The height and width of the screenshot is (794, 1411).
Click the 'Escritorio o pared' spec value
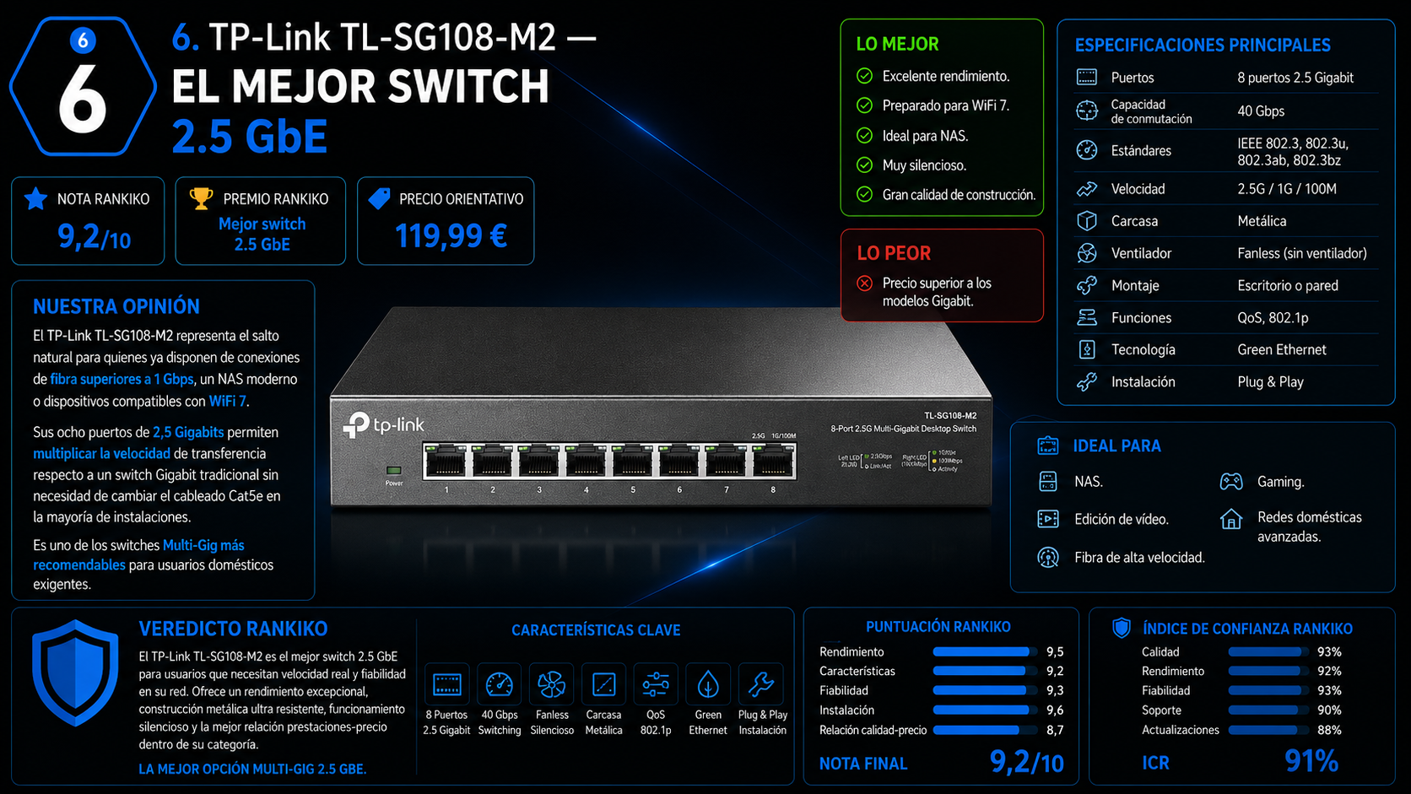click(1288, 285)
